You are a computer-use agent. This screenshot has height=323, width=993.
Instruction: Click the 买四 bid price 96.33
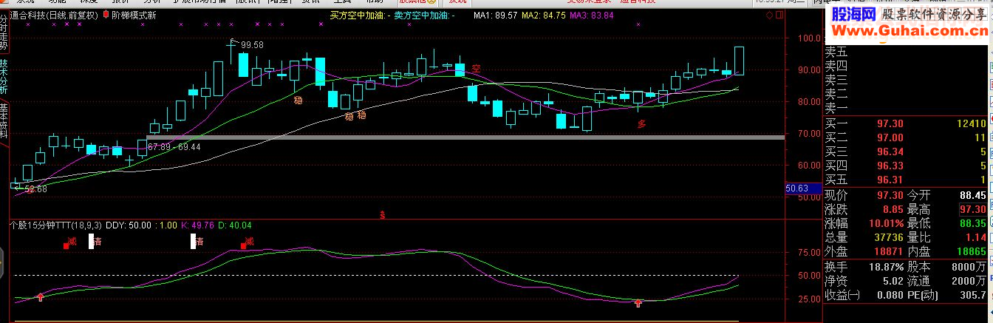pos(890,166)
